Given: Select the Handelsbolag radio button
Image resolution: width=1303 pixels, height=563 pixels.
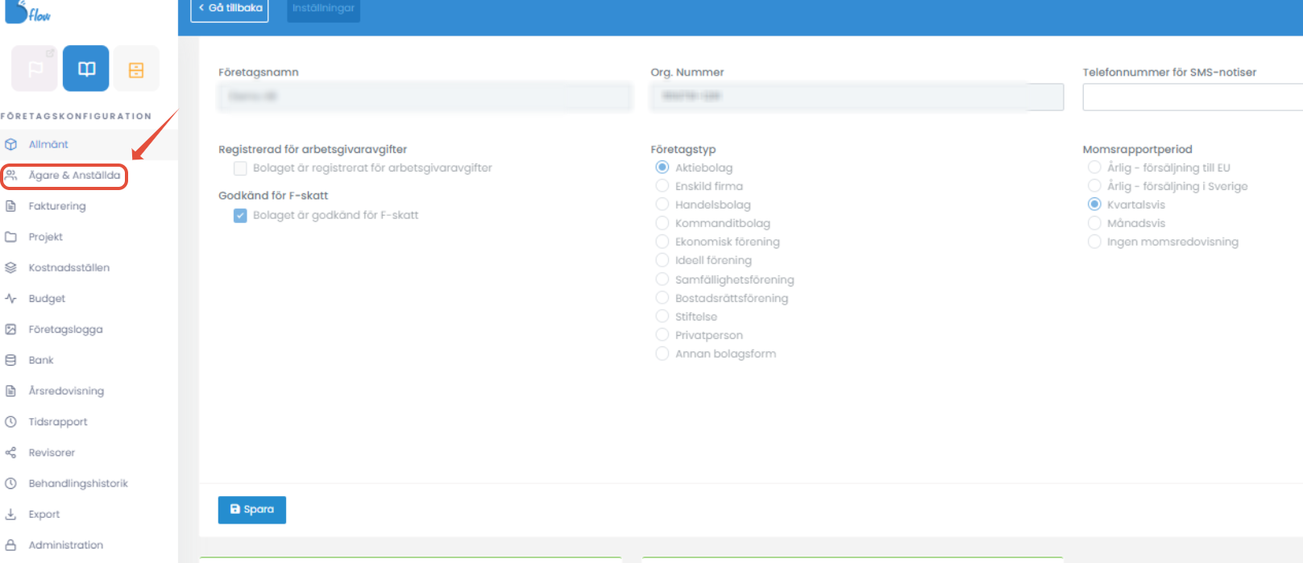Looking at the screenshot, I should pos(662,205).
